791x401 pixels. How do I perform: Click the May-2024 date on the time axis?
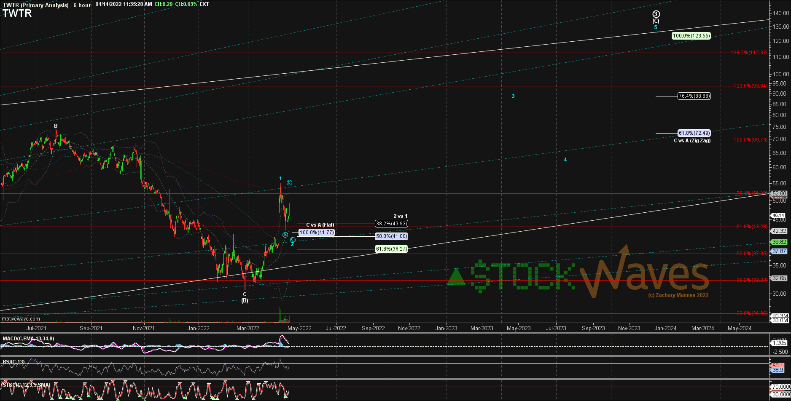coord(740,328)
